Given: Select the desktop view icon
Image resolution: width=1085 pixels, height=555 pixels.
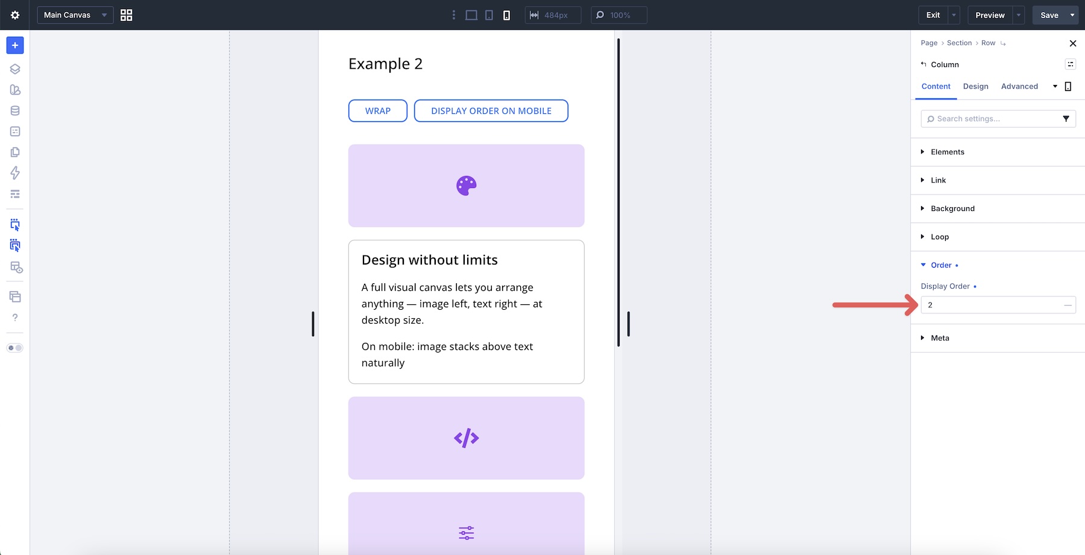Looking at the screenshot, I should tap(471, 15).
